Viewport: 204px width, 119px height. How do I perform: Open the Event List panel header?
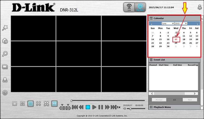click(174, 60)
